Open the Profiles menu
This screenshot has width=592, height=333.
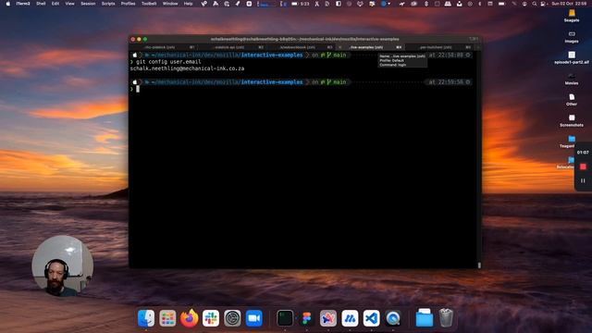click(128, 4)
